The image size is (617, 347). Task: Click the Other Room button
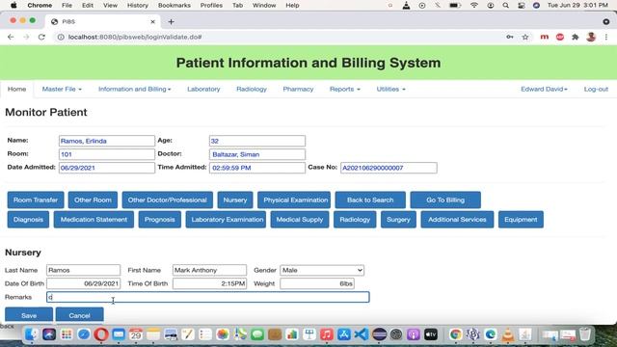click(93, 200)
